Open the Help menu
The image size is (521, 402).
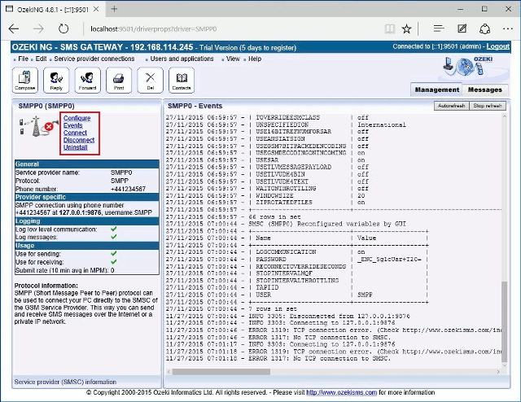coord(255,59)
